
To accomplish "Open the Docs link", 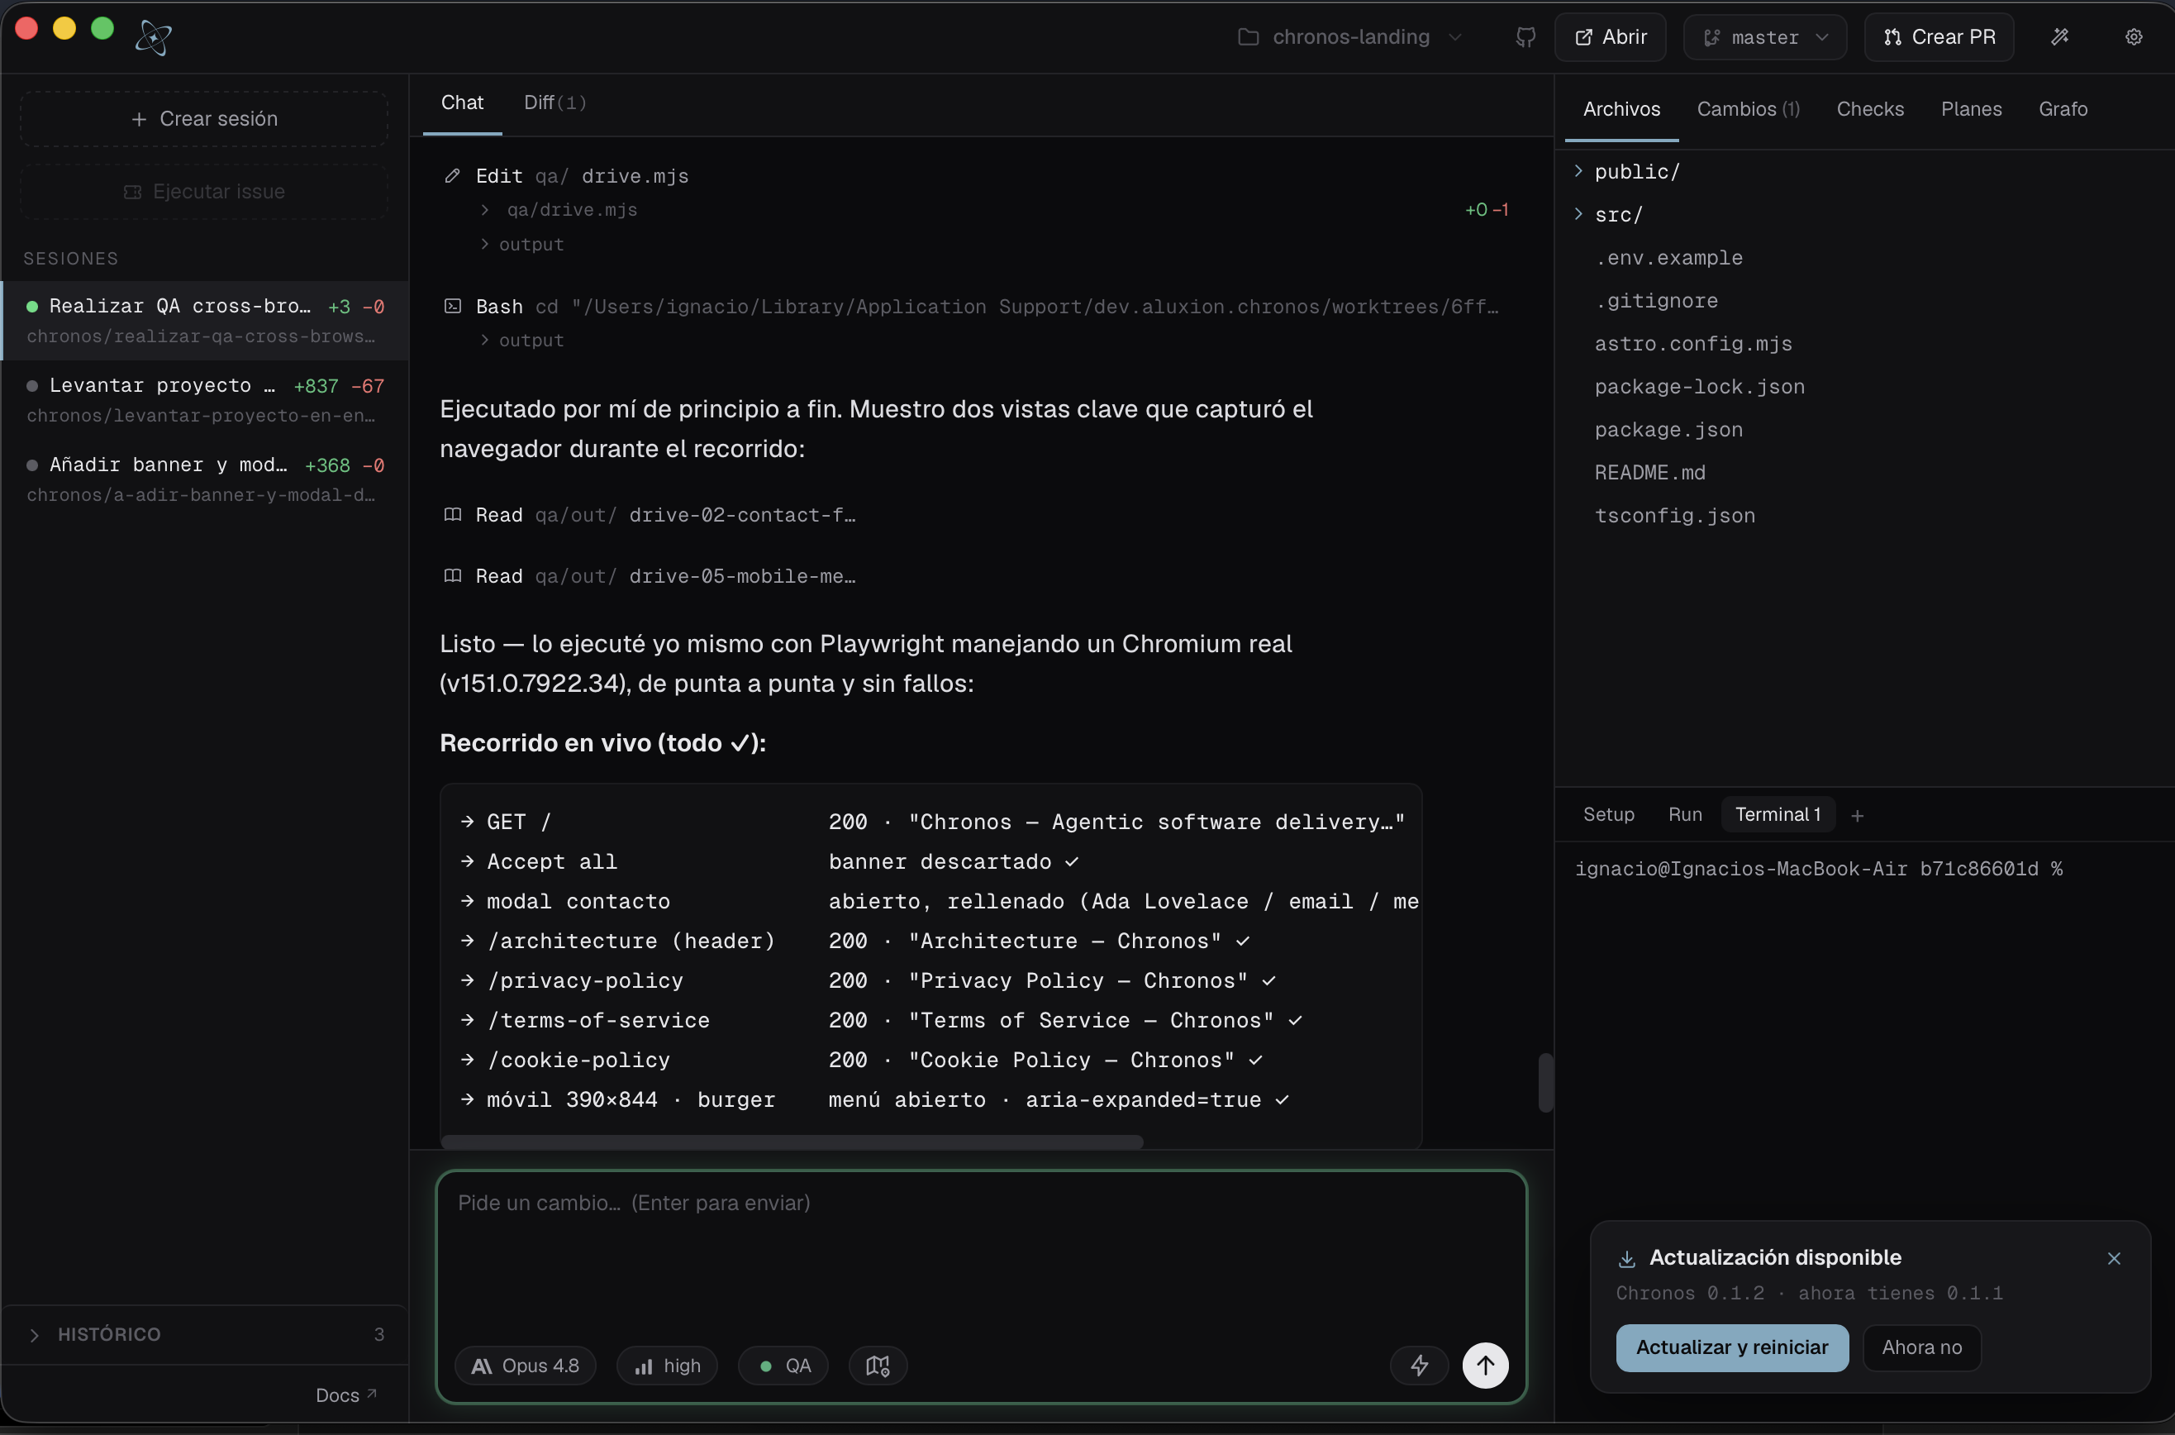I will [x=345, y=1395].
